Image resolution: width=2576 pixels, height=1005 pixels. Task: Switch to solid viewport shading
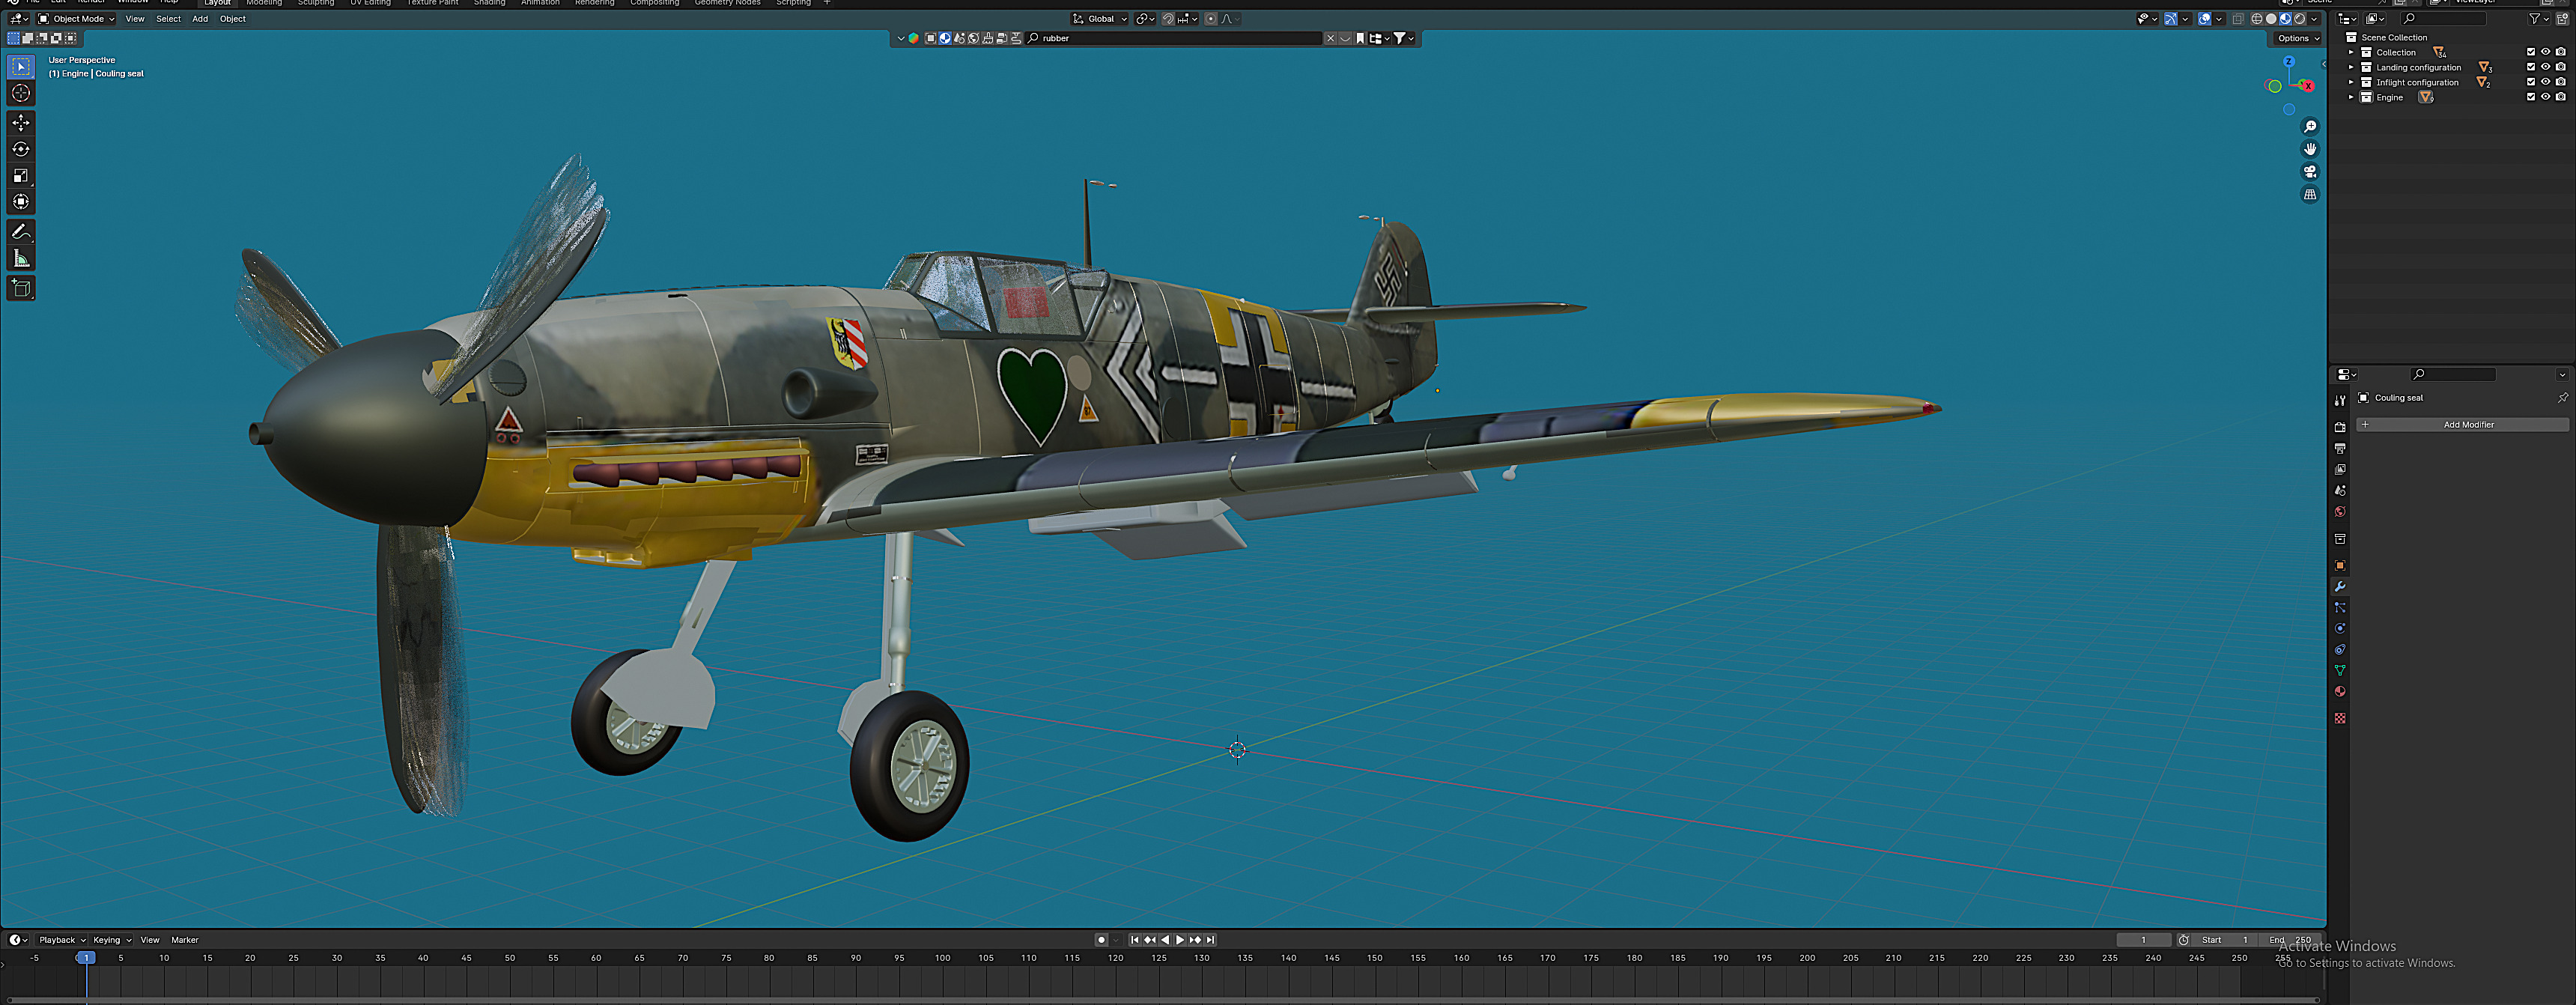click(x=2271, y=18)
